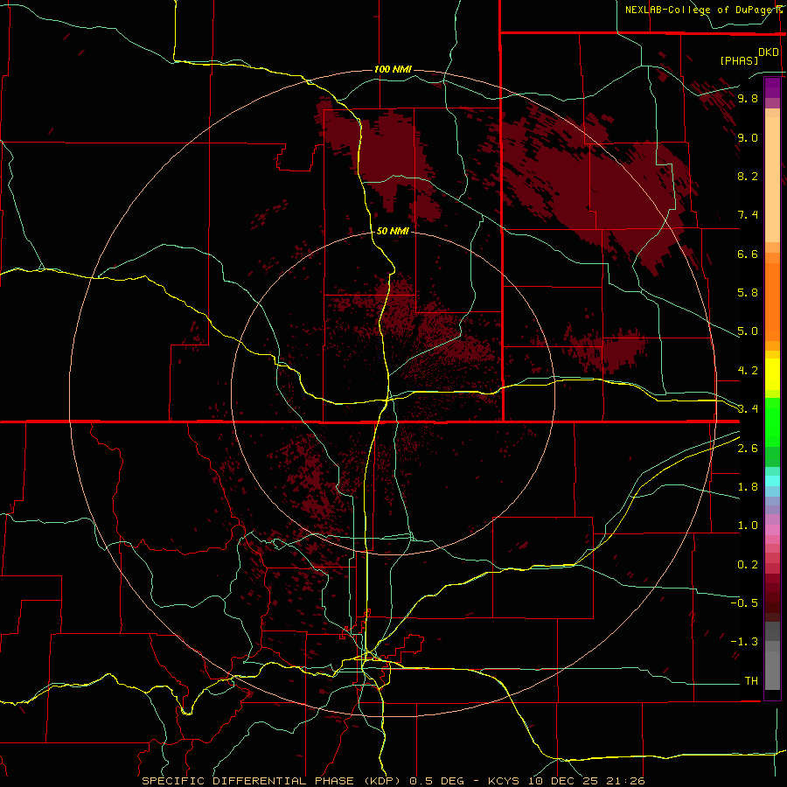Screen dimensions: 787x787
Task: Click the TH threshold label
Action: coord(751,681)
